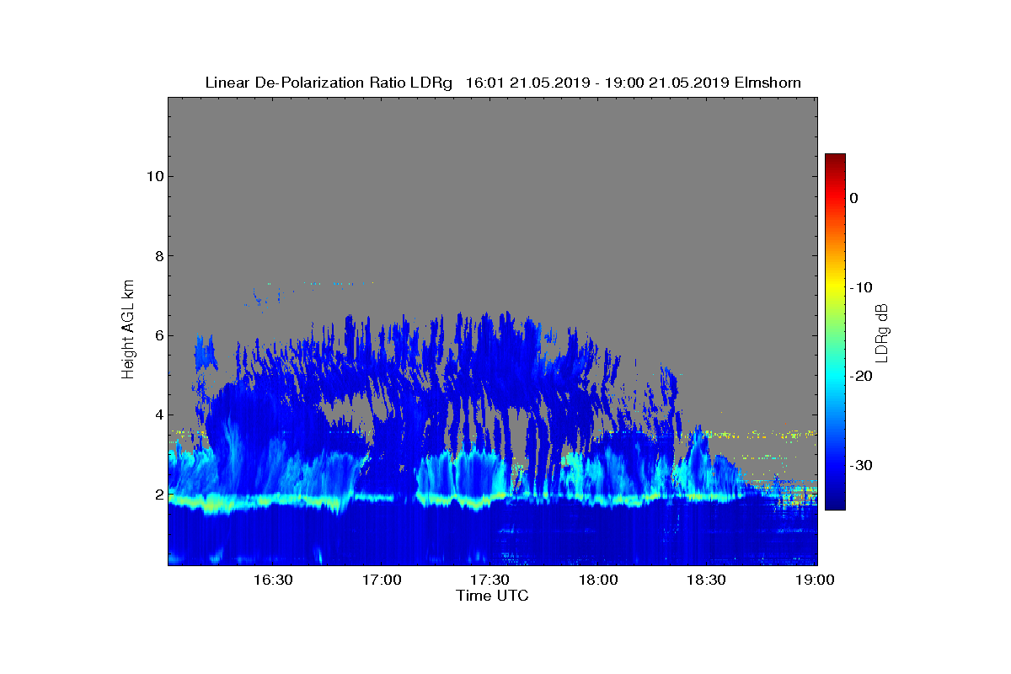Click the 16:30 time tick label
1011x674 pixels.
pyautogui.click(x=272, y=580)
